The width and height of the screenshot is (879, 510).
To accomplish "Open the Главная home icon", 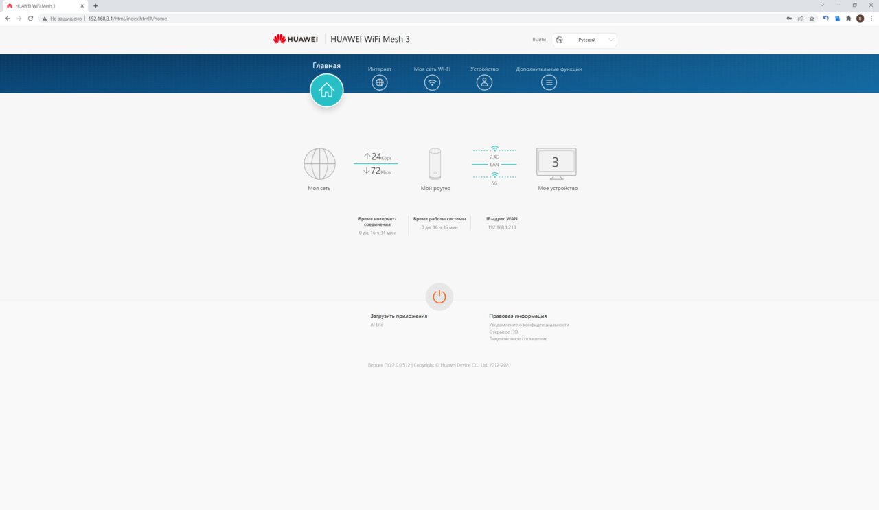I will click(326, 90).
